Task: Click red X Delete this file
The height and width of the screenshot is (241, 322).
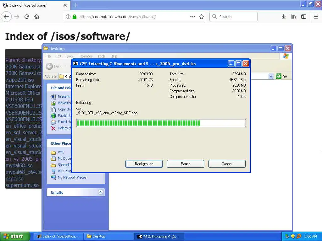Action: [53, 128]
